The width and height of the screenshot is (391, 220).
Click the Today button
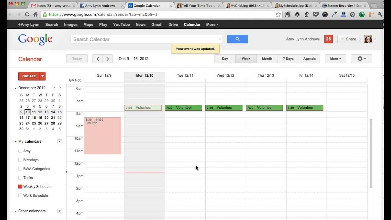pyautogui.click(x=77, y=59)
